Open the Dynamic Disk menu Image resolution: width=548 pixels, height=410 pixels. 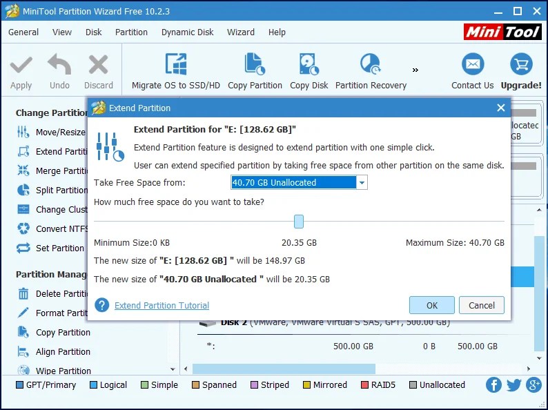(187, 32)
